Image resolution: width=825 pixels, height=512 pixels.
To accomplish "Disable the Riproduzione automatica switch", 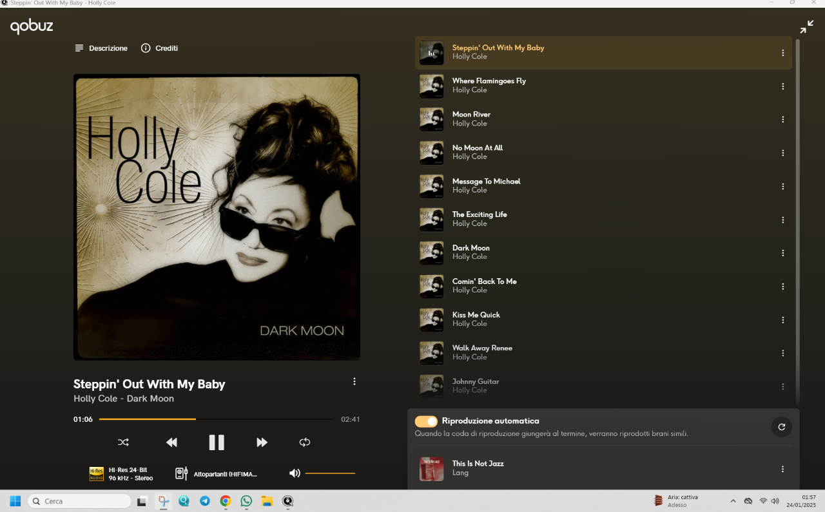I will tap(426, 421).
